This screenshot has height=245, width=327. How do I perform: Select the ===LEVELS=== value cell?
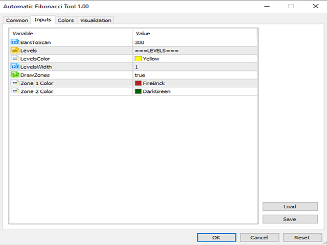(x=195, y=51)
